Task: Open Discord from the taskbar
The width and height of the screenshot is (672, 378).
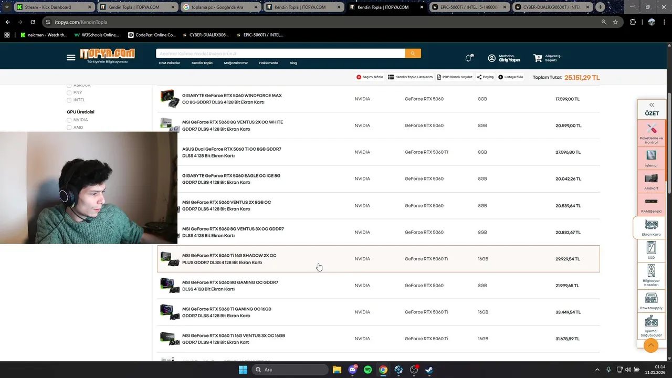Action: [x=352, y=370]
